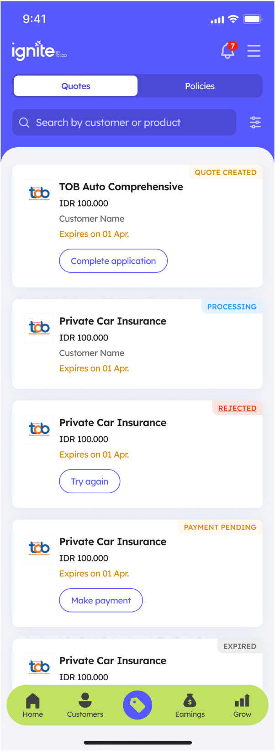The image size is (275, 751).
Task: Open Earnings in bottom navigation
Action: click(x=190, y=705)
